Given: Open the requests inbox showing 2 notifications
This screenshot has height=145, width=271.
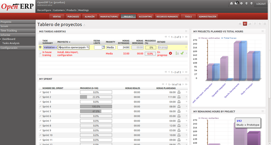Looking at the screenshot, I should pos(236,3).
